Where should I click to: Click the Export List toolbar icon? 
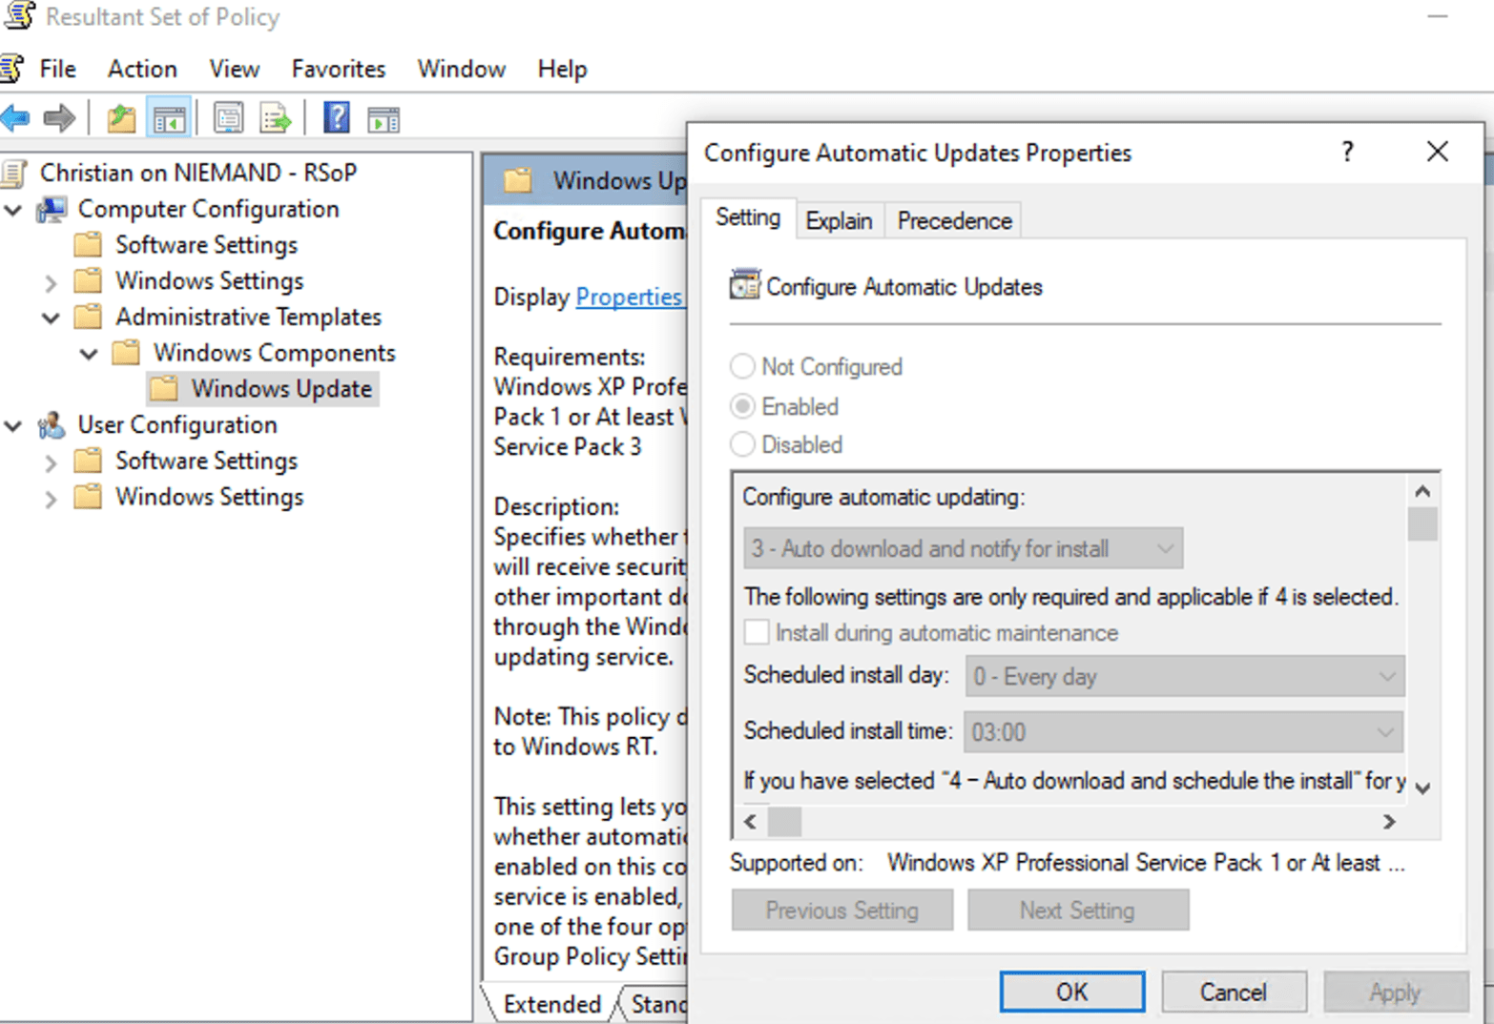click(276, 119)
